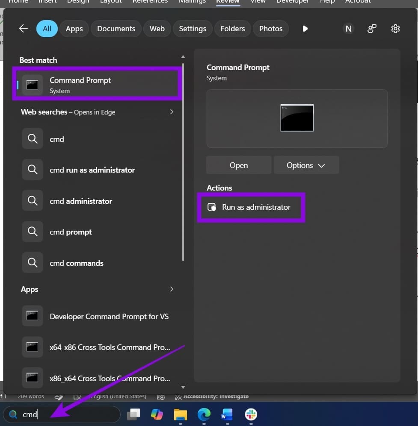Open the Mailings tab in Word ribbon
418x426 pixels.
[x=192, y=2]
